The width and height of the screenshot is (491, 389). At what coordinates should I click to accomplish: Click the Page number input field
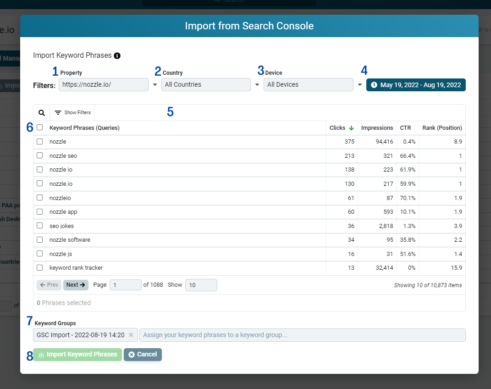coord(125,285)
